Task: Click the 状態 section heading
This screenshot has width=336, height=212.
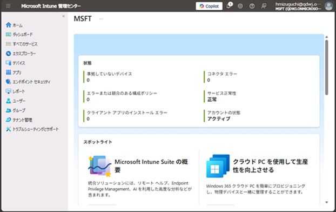Action: pyautogui.click(x=88, y=63)
